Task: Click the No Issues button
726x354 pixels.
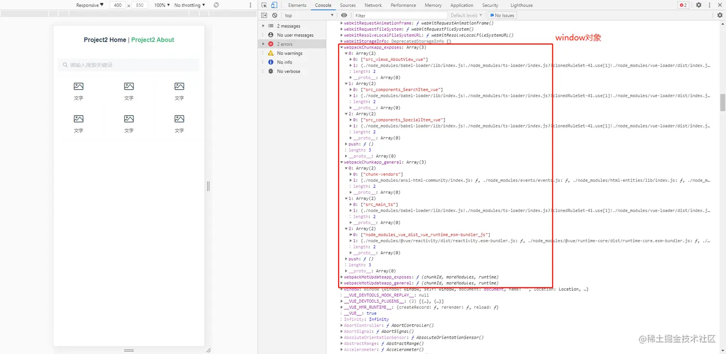Action: 501,15
